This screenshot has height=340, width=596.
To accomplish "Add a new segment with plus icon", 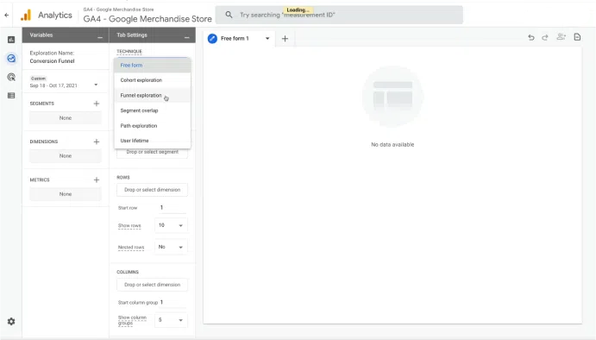I will click(97, 104).
